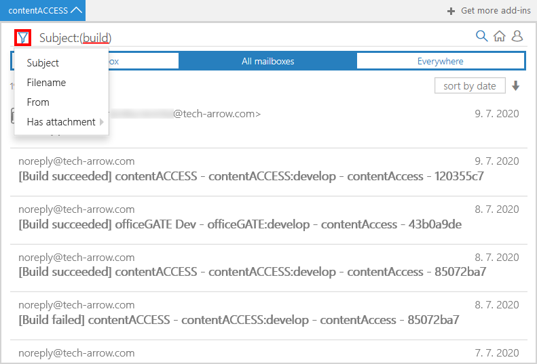Choose From filter option
The image size is (537, 364).
coord(61,102)
